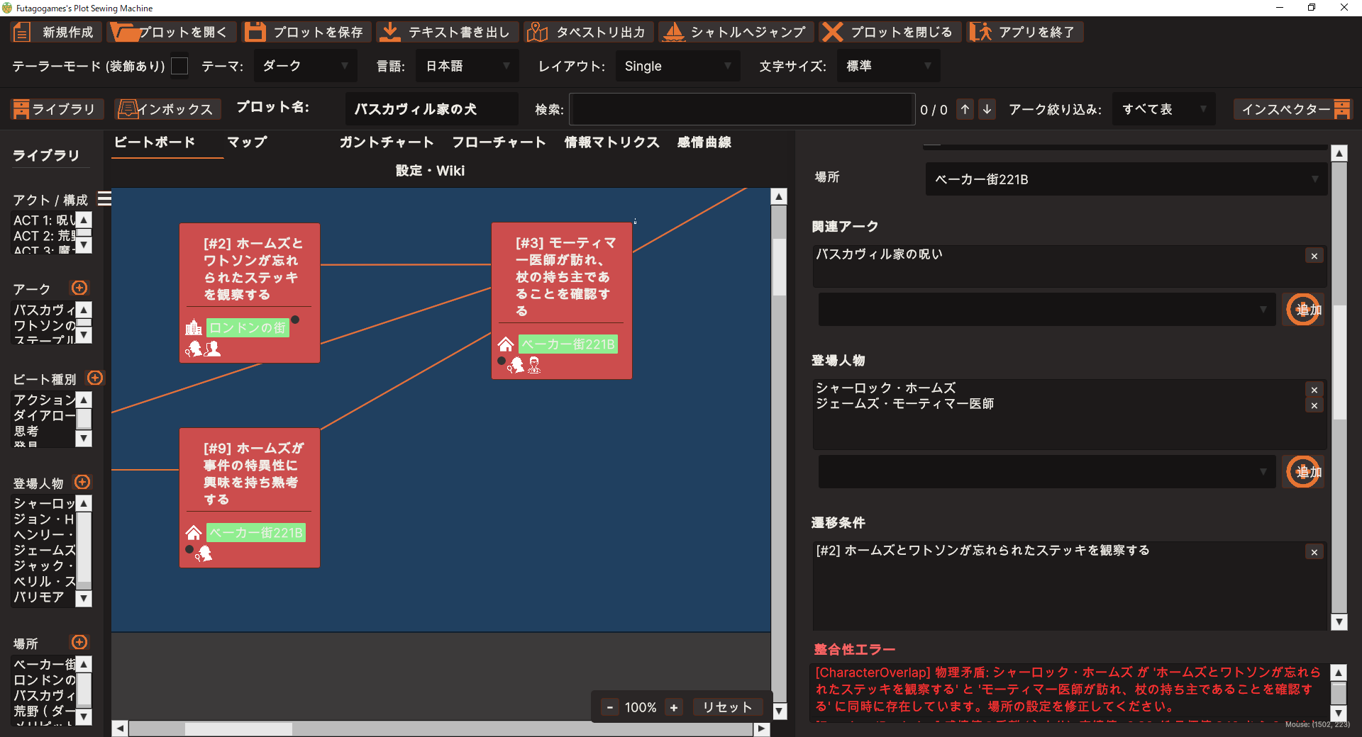Image resolution: width=1362 pixels, height=737 pixels.
Task: Click city building icon on beat #2 card
Action: point(194,327)
